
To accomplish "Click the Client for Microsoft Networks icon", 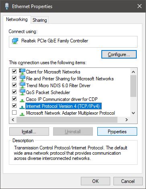I will coord(22,71).
